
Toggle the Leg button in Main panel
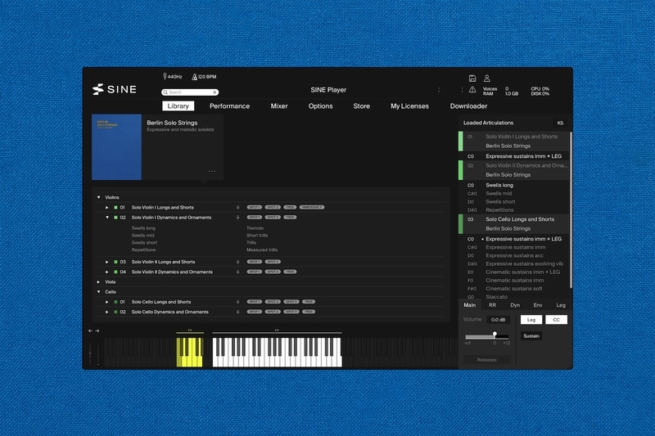[x=531, y=320]
